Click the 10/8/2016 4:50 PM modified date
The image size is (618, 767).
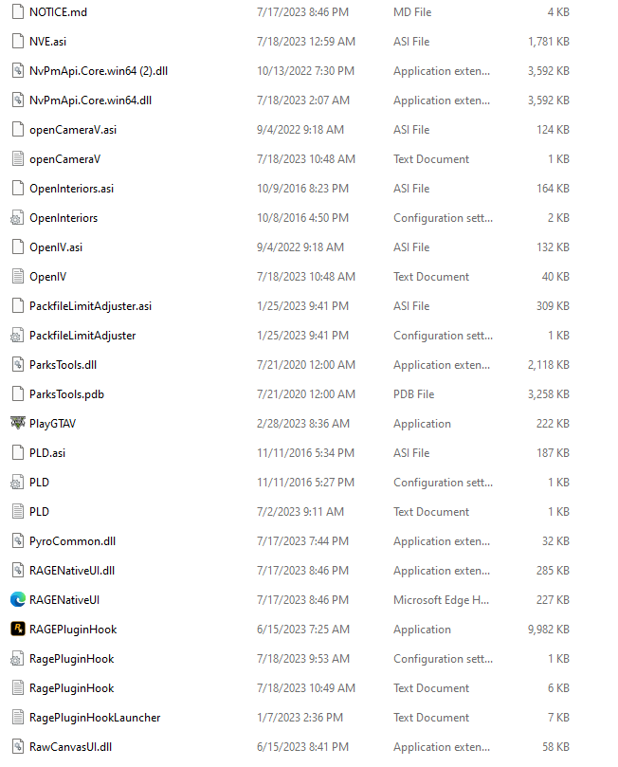302,218
